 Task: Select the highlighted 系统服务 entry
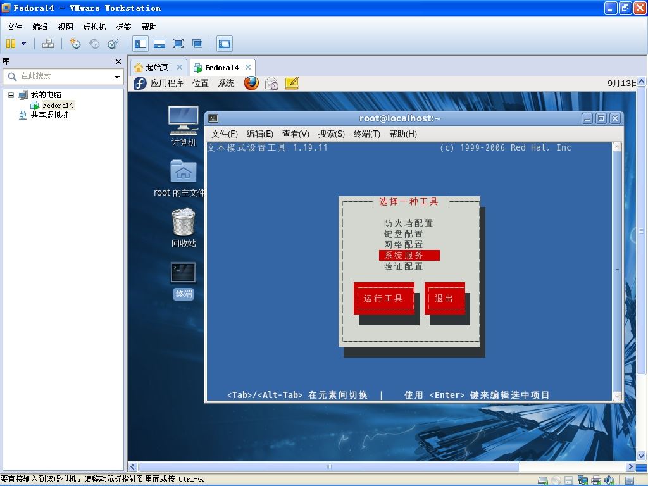pos(409,256)
